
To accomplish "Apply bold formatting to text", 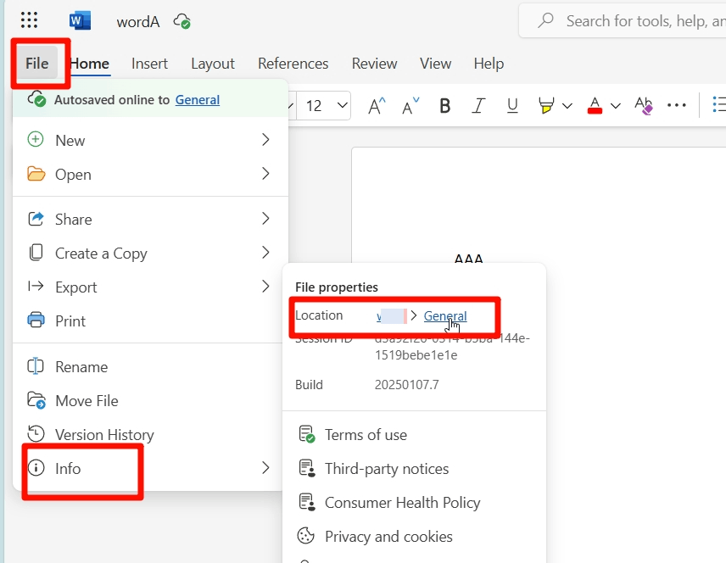I will coord(444,105).
